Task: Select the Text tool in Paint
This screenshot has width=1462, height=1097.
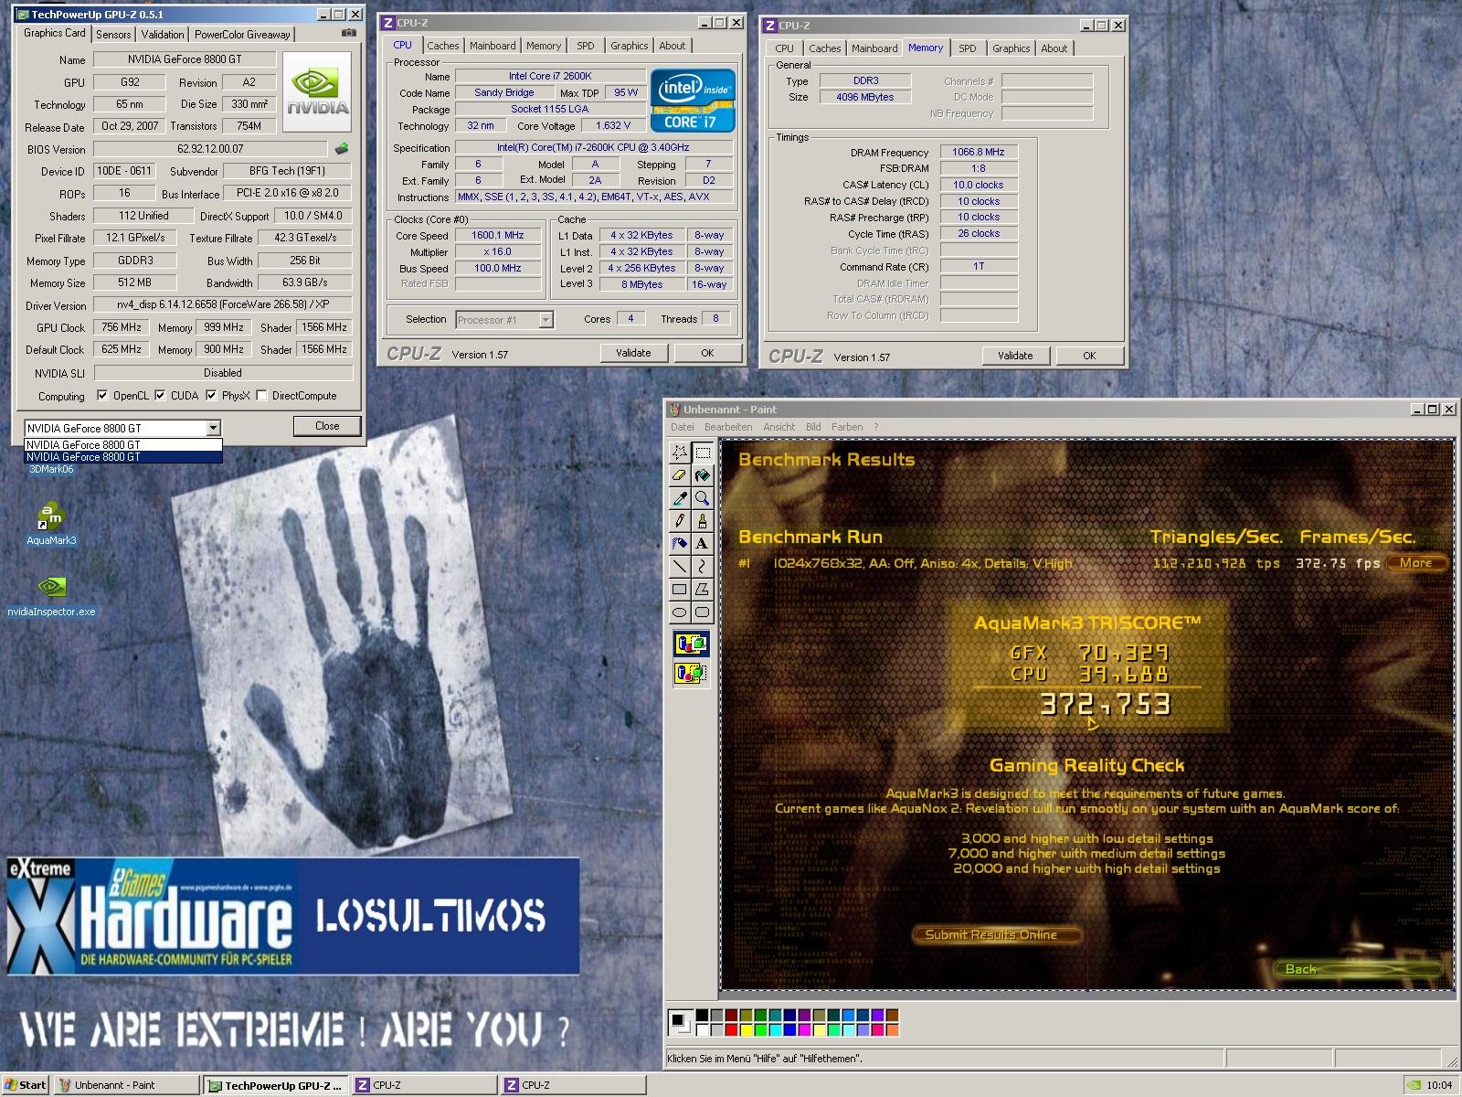Action: [x=702, y=544]
